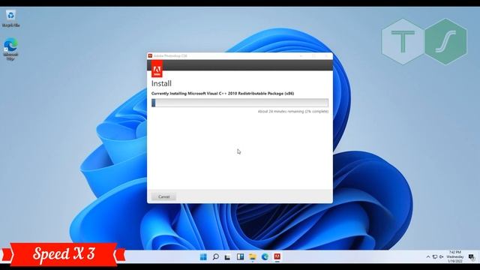This screenshot has height=270, width=480.
Task: Click the Cancel button in installer
Action: click(x=163, y=196)
